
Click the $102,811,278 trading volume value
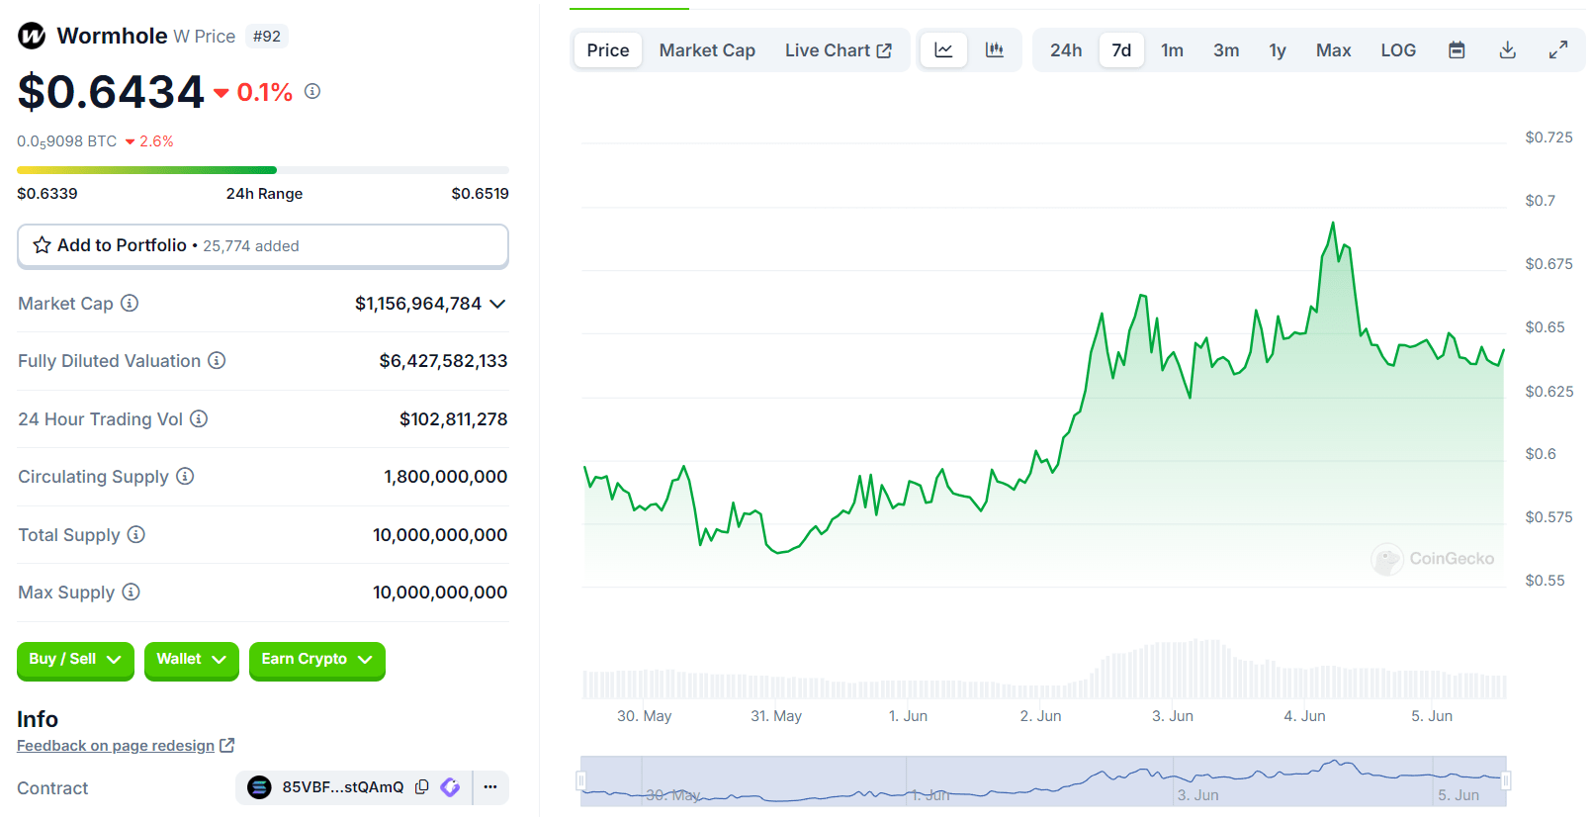click(x=453, y=419)
